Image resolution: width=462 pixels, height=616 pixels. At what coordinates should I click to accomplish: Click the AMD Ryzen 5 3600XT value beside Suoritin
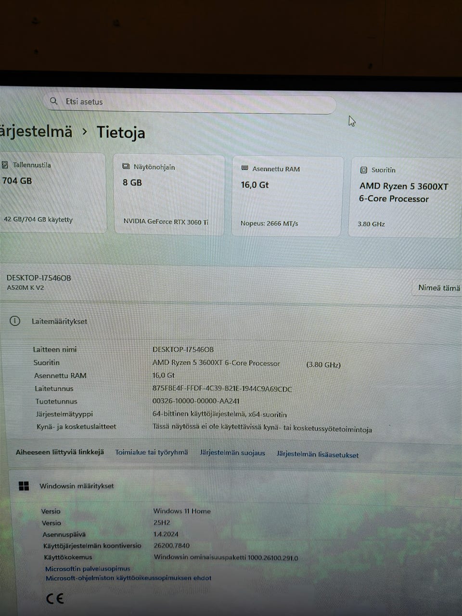[x=216, y=363]
